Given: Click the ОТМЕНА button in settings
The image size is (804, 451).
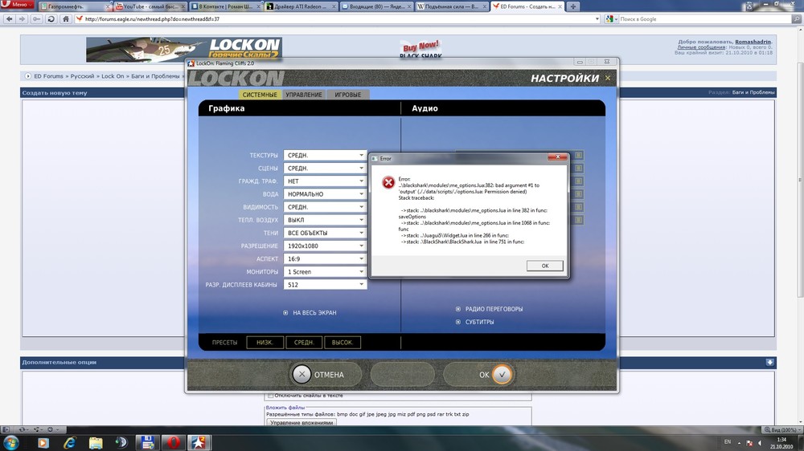Looking at the screenshot, I should point(325,375).
